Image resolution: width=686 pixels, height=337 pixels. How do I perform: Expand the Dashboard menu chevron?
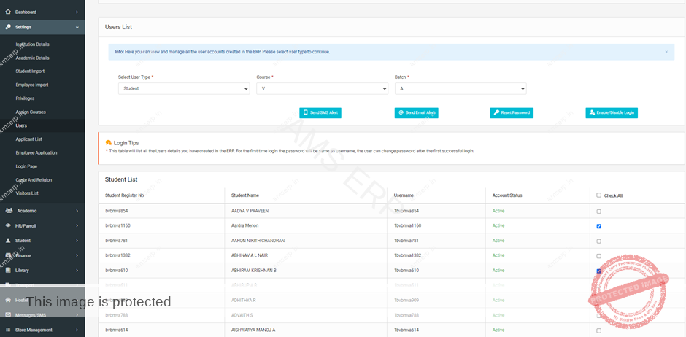point(77,12)
